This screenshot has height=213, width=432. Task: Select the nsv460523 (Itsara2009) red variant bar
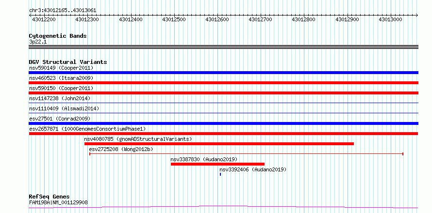click(223, 83)
